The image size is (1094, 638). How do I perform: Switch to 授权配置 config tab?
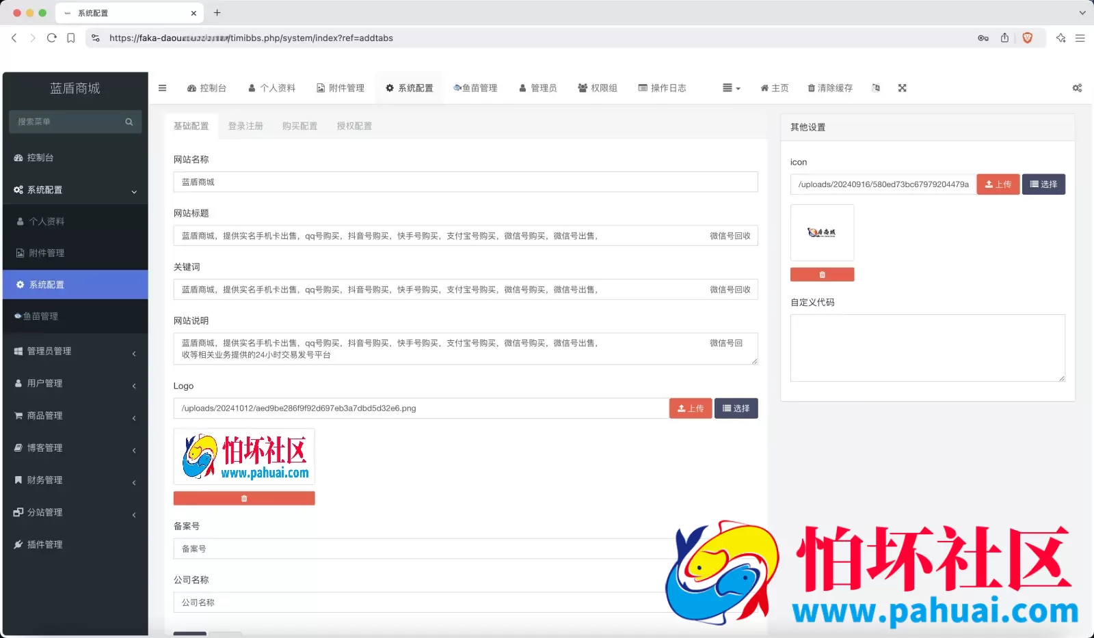[354, 126]
